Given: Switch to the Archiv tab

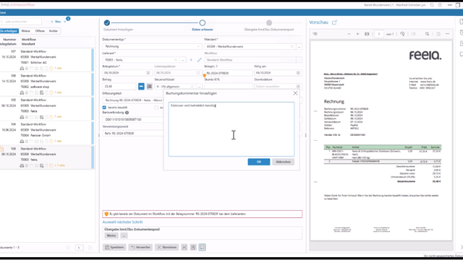Looking at the screenshot, I should [x=54, y=31].
